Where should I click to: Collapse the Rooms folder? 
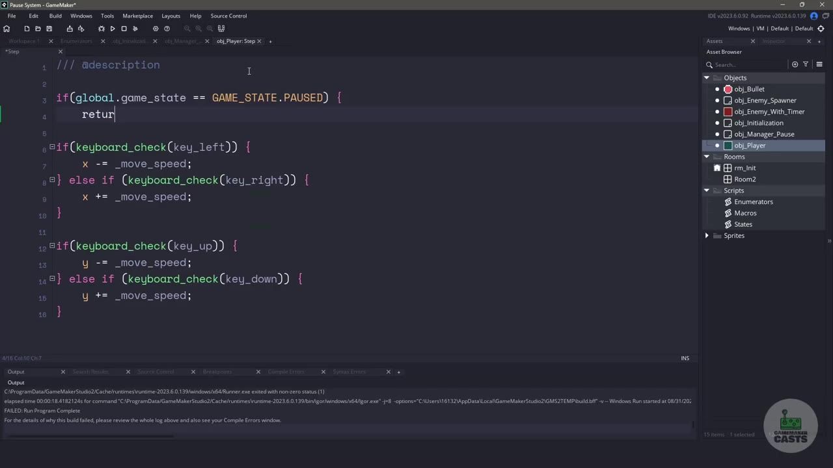pyautogui.click(x=707, y=157)
